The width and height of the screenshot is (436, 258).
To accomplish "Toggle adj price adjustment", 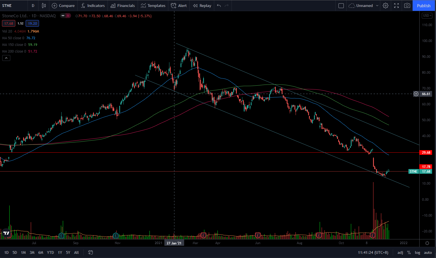I will coord(400,252).
